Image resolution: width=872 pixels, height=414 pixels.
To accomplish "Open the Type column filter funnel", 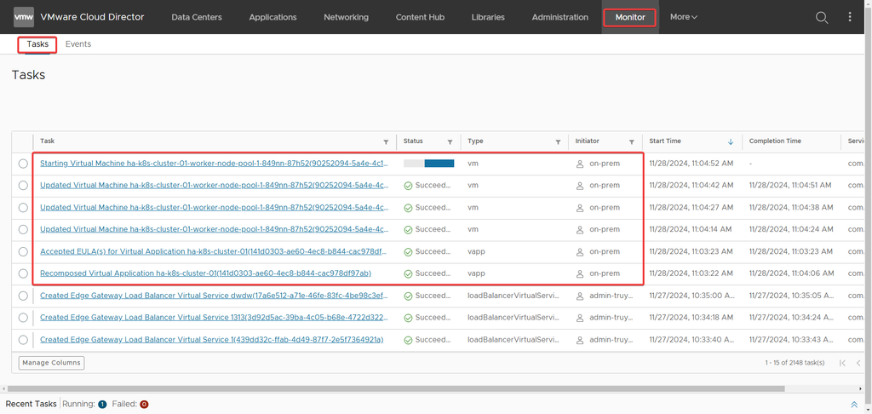I will [558, 142].
